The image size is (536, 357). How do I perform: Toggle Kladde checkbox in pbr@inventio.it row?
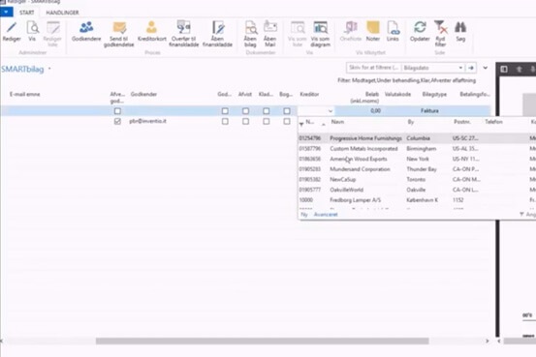point(266,121)
